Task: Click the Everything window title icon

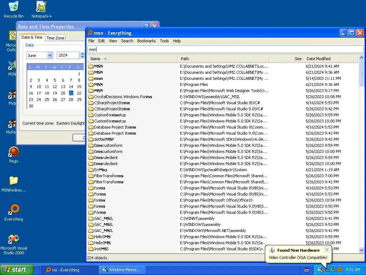Action: (90, 33)
